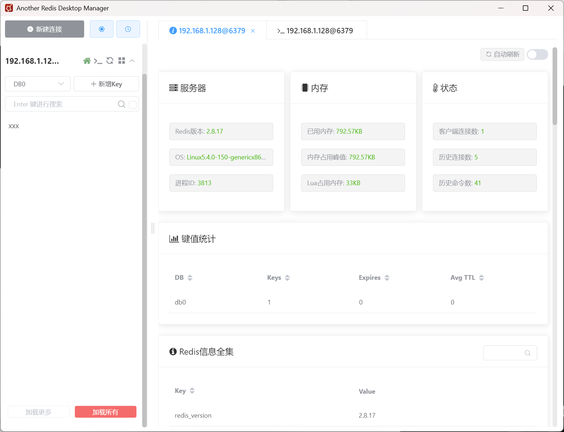Click the main panel vertical scrollbar
The width and height of the screenshot is (564, 432).
(555, 86)
